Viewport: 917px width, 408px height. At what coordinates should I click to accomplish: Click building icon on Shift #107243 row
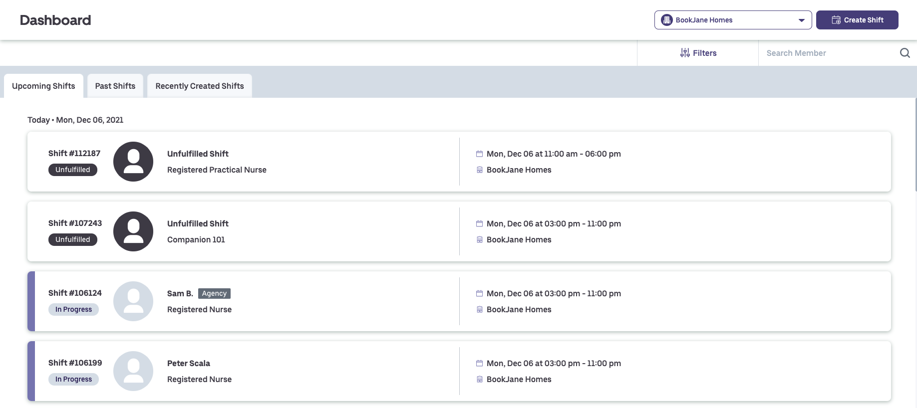[479, 240]
